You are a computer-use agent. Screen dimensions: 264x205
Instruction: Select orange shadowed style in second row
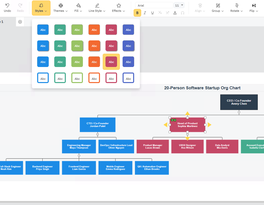(x=94, y=46)
